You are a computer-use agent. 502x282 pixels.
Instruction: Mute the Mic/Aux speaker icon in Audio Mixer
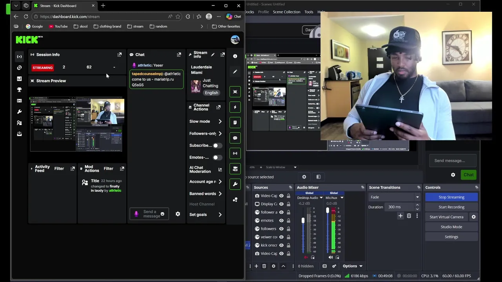331,257
